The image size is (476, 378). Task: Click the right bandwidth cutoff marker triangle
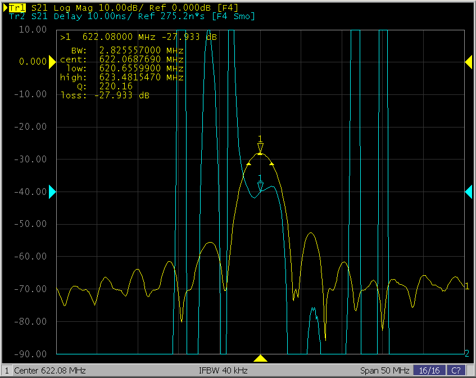(272, 164)
